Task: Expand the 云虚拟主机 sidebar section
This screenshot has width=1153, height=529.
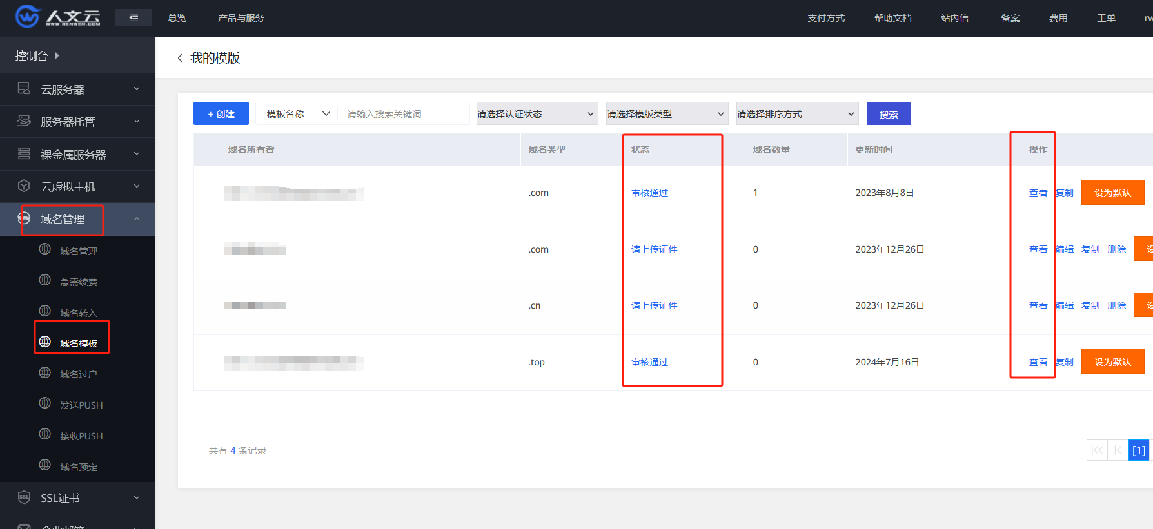Action: click(x=137, y=186)
